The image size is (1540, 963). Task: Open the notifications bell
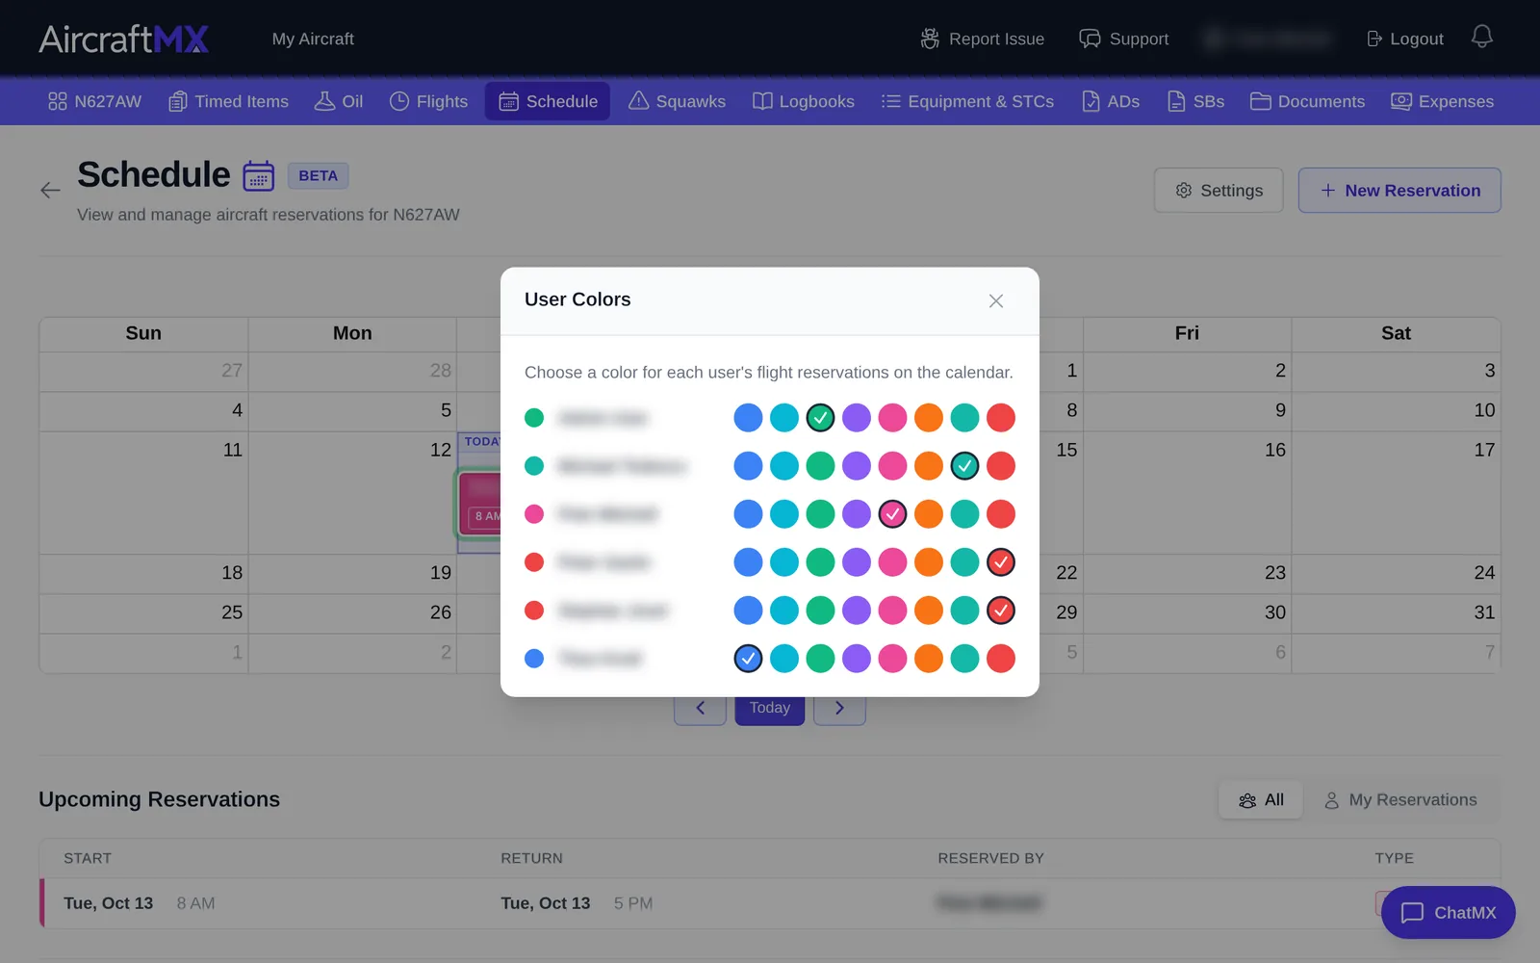[1481, 37]
